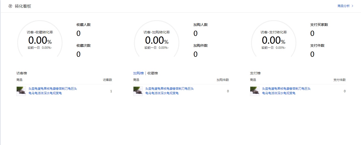Click the turtle thumbnail in 访客榜
Viewport: 361px width, 145px height.
21,91
